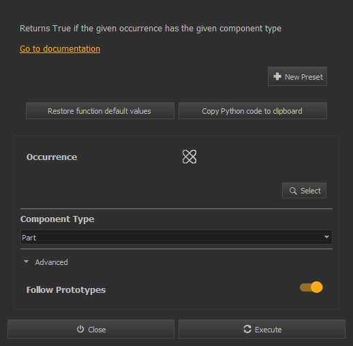Click the Component Type heading
The width and height of the screenshot is (353, 346).
tap(57, 219)
